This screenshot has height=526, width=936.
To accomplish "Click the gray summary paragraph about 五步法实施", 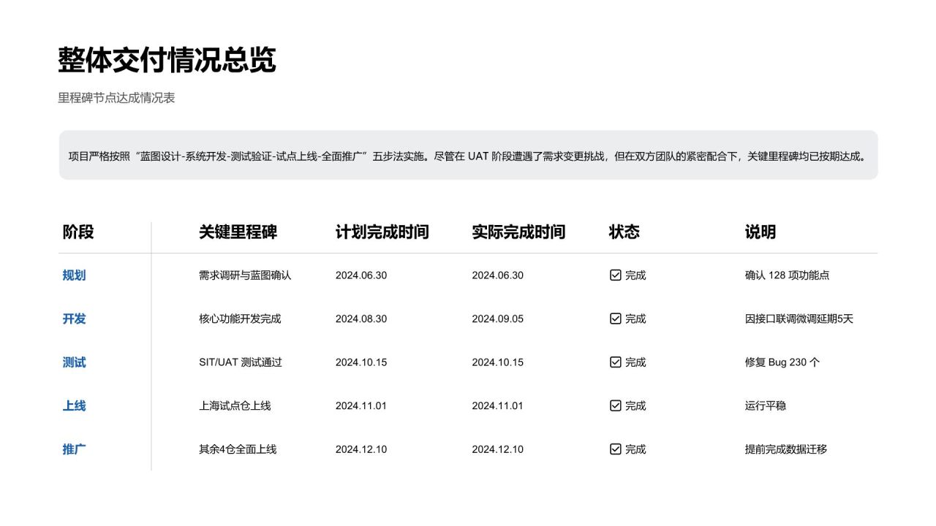I will [x=468, y=155].
